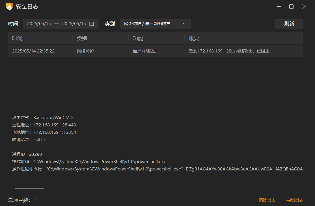Click the start date 2025/05/15 field
Screen dimensions: 315x206
click(39, 24)
